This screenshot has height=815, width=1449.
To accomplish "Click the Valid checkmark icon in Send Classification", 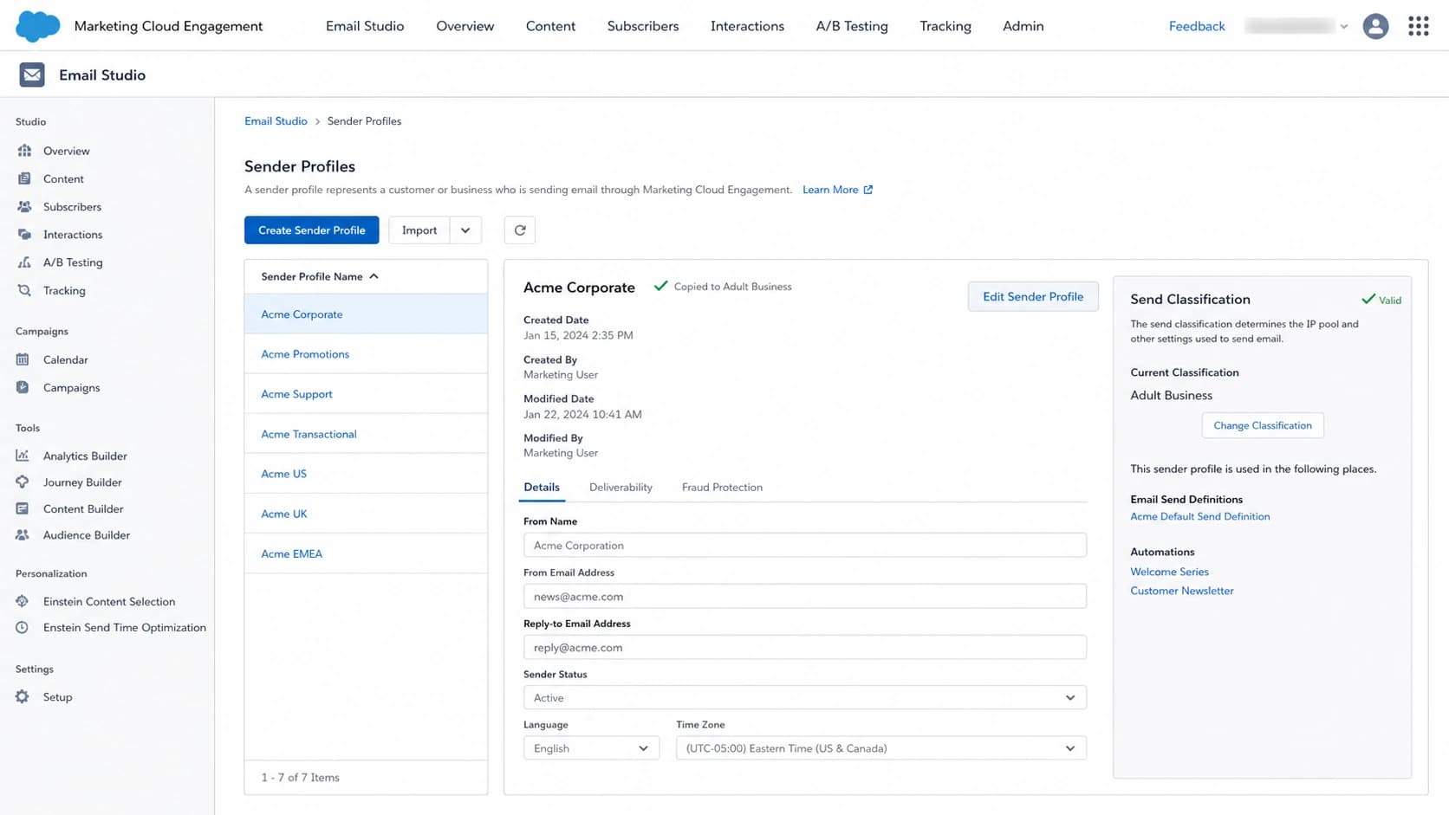I will click(x=1368, y=299).
